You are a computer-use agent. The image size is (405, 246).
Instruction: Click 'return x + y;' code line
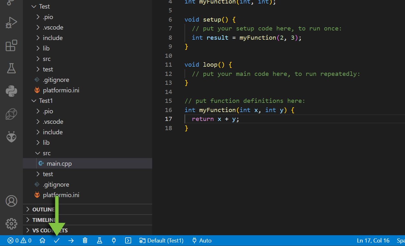click(x=215, y=119)
